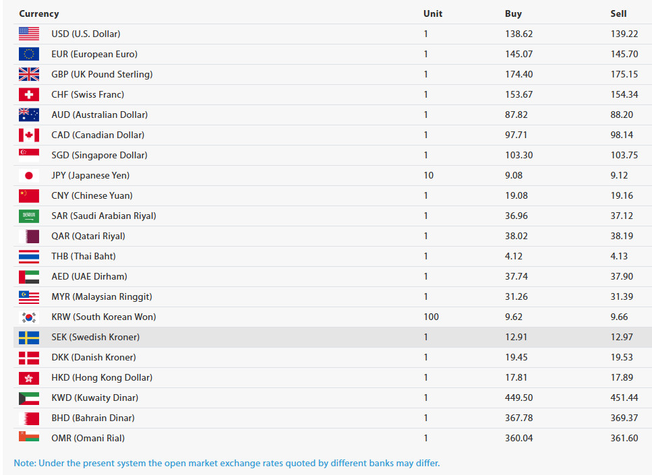The height and width of the screenshot is (475, 652).
Task: Click the Qatari Riyal flag icon
Action: point(29,236)
